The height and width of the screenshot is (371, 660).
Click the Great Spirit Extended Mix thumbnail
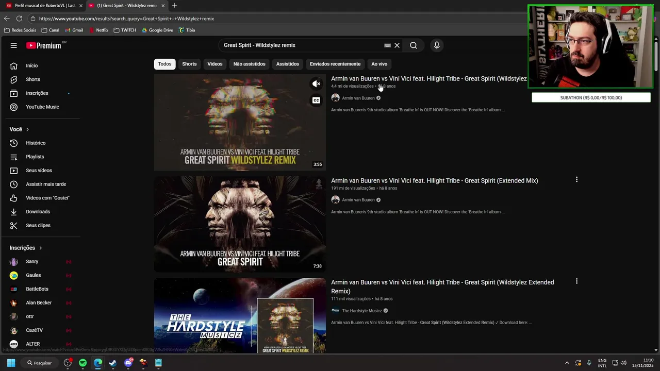[240, 224]
